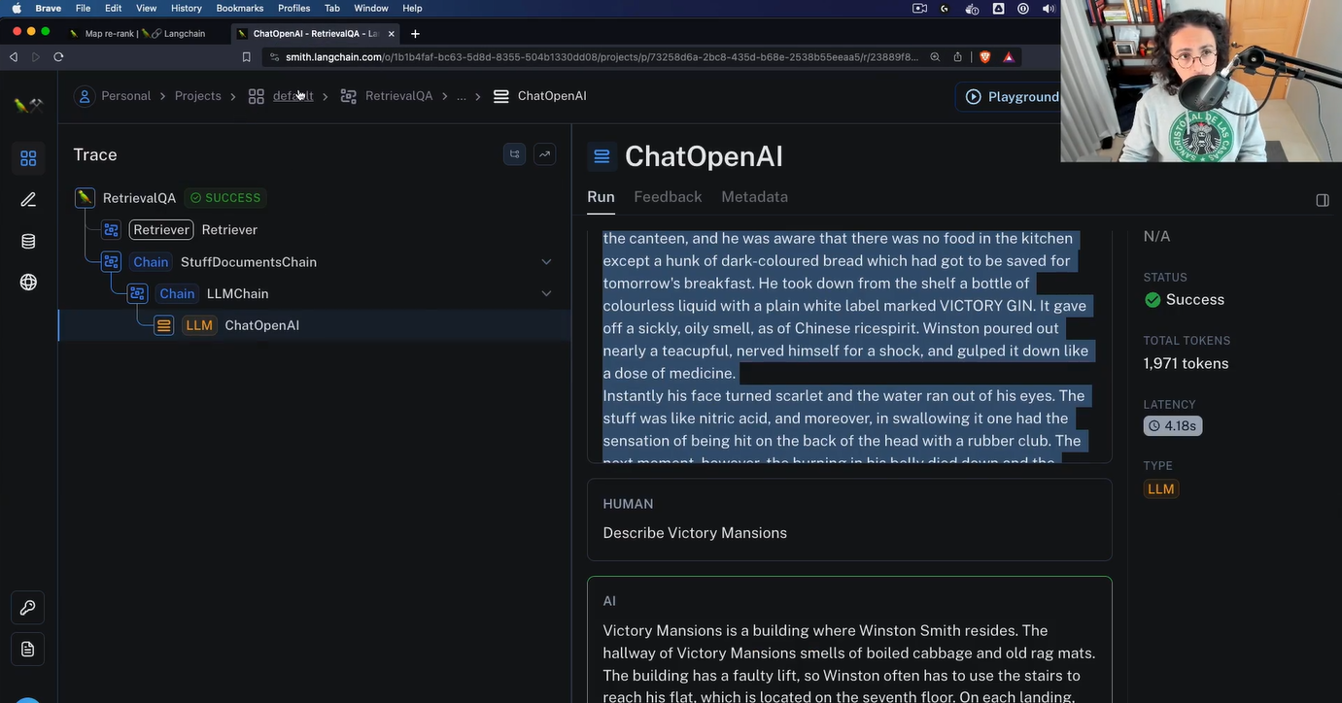Open the History menu
1342x703 pixels.
[x=187, y=8]
